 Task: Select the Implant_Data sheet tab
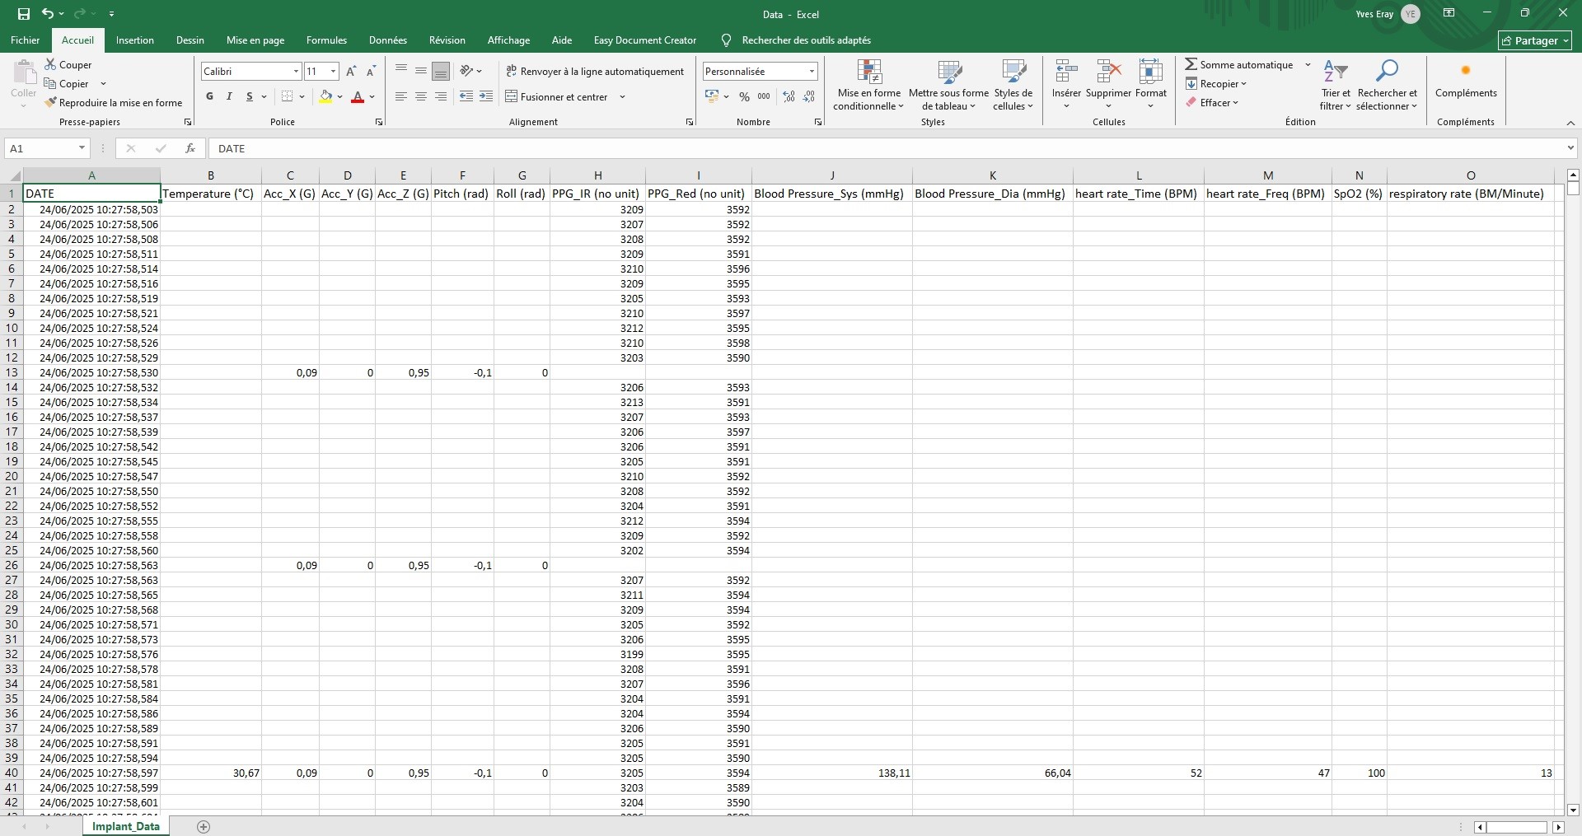(125, 826)
